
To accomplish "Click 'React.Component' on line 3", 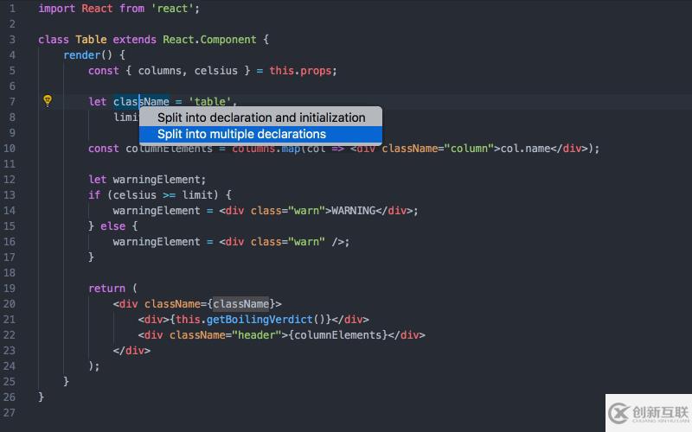I will point(209,40).
